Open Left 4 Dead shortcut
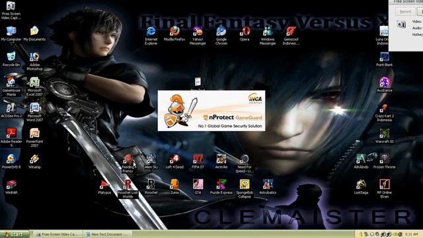This screenshot has height=238, width=423. coord(174,161)
